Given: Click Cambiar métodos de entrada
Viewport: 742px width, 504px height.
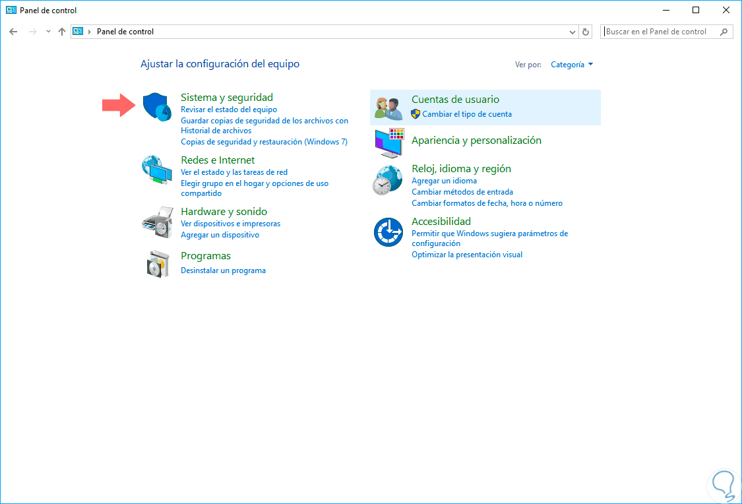Looking at the screenshot, I should tap(462, 192).
